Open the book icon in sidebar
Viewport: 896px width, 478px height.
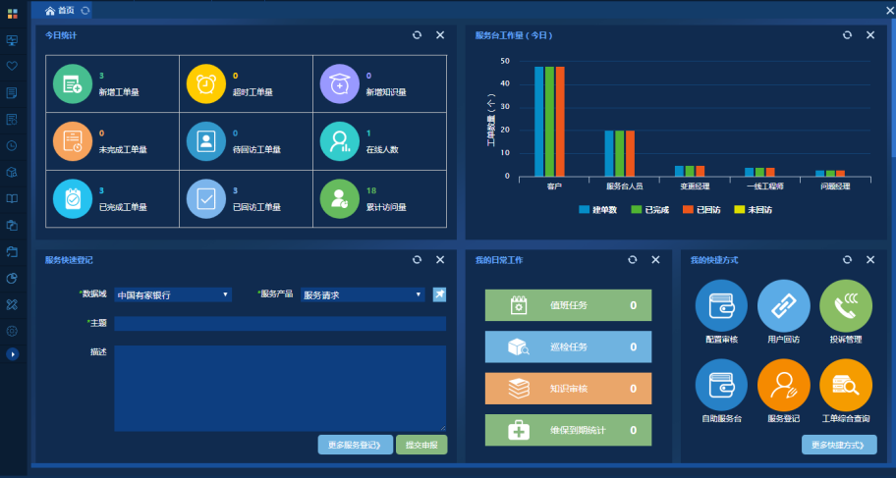12,198
